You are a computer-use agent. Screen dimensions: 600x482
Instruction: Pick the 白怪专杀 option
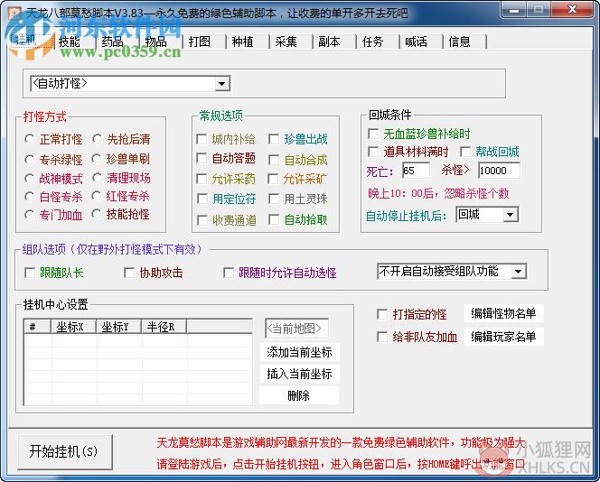30,197
